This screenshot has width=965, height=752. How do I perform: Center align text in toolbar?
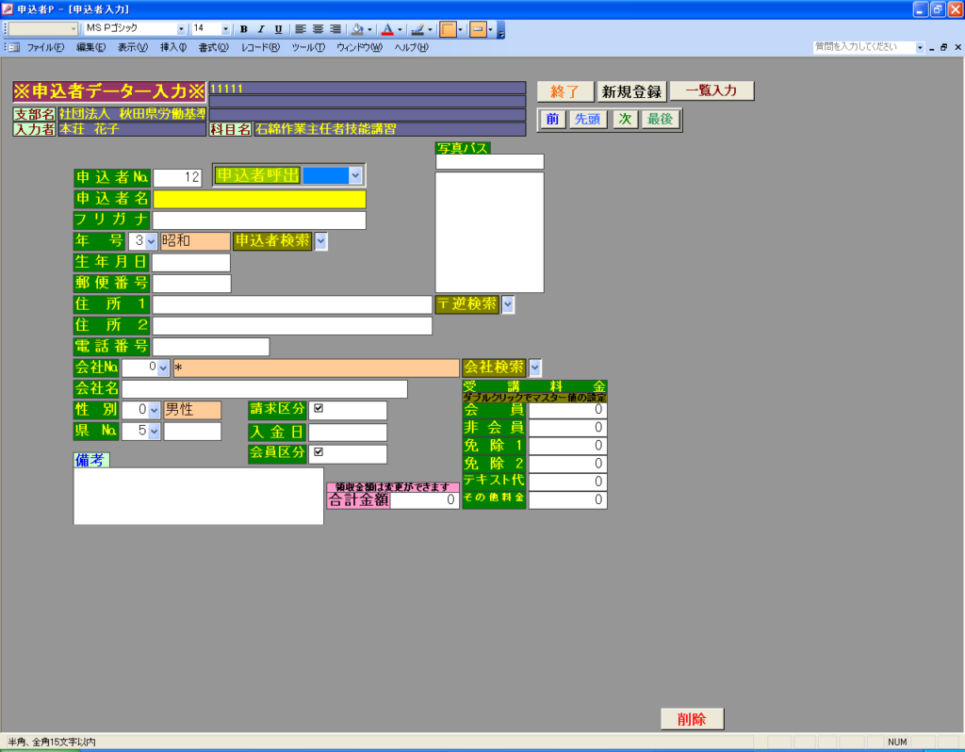[x=318, y=29]
